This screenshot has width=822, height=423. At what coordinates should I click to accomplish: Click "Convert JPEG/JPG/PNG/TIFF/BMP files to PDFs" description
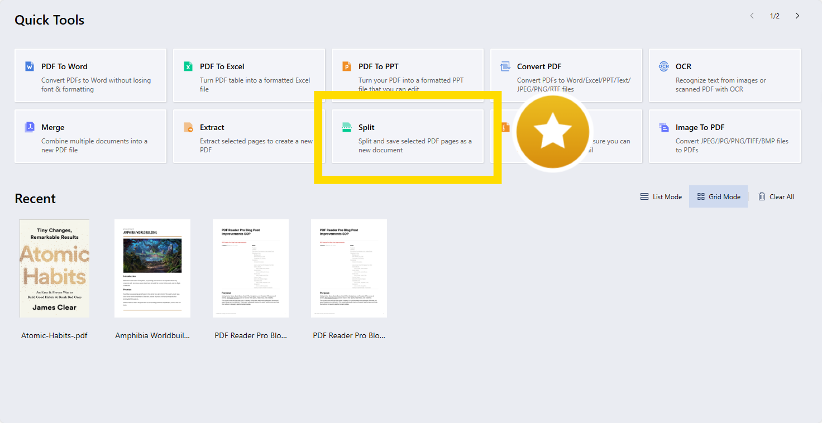coord(732,146)
